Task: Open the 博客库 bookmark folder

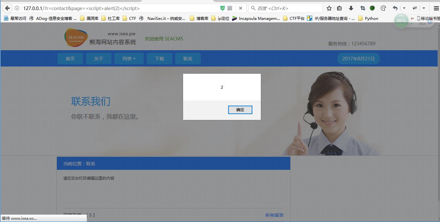Action: (199, 19)
